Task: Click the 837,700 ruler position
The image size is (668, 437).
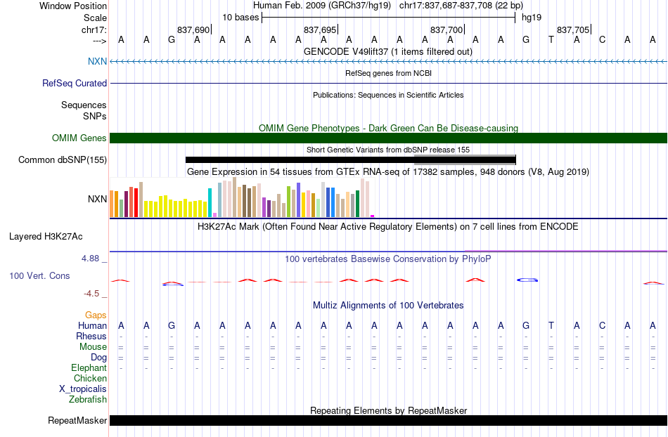Action: pyautogui.click(x=447, y=30)
